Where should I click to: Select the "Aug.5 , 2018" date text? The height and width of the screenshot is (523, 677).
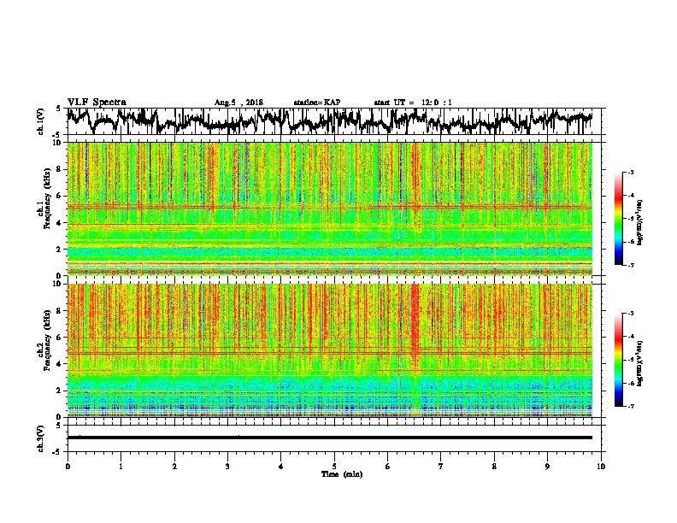tap(238, 103)
